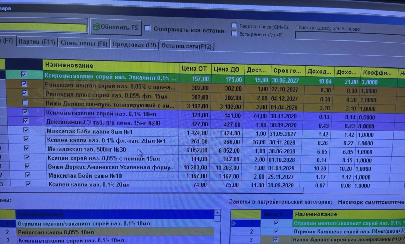Select Назол Адванс спрей substitution row
Image resolution: width=405 pixels, height=244 pixels.
coord(348,240)
